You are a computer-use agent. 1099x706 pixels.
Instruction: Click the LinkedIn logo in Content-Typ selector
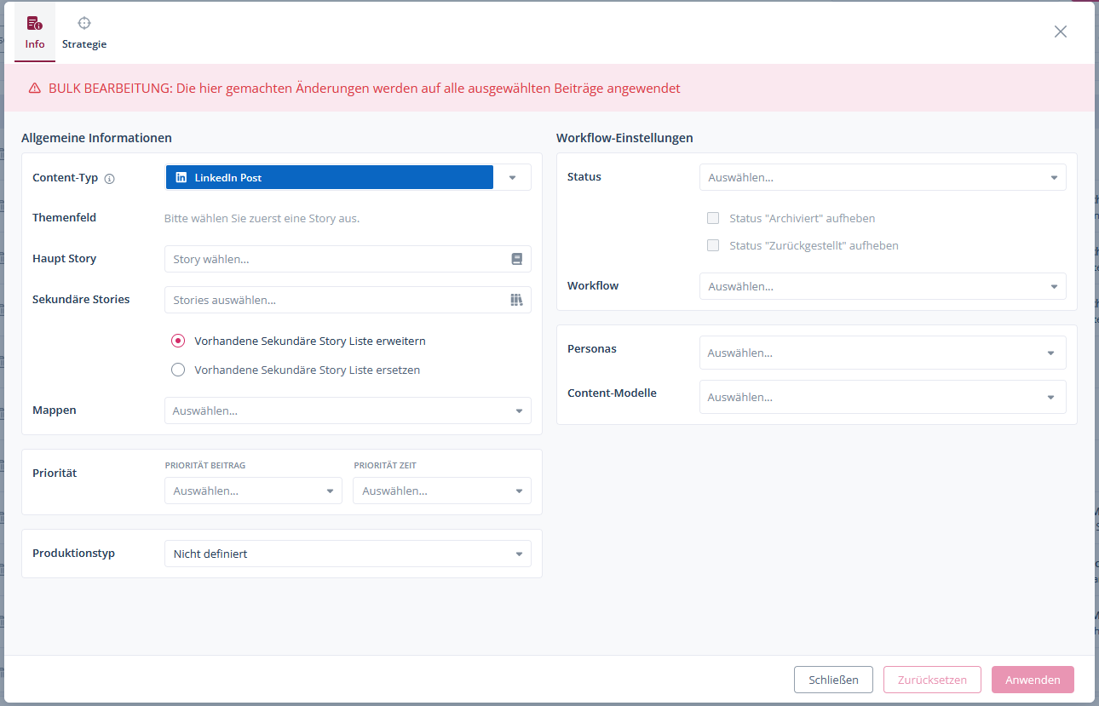pos(181,177)
